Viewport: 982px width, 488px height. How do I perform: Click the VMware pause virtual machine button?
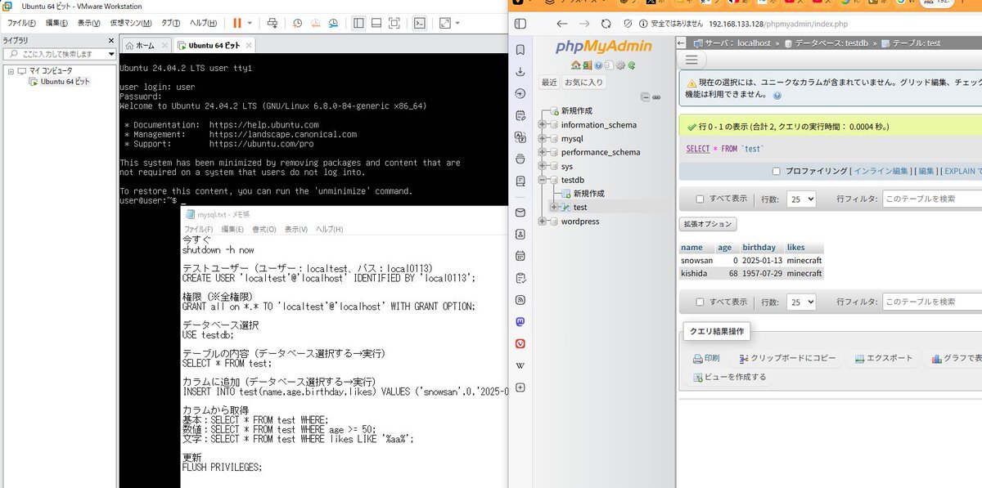point(237,24)
